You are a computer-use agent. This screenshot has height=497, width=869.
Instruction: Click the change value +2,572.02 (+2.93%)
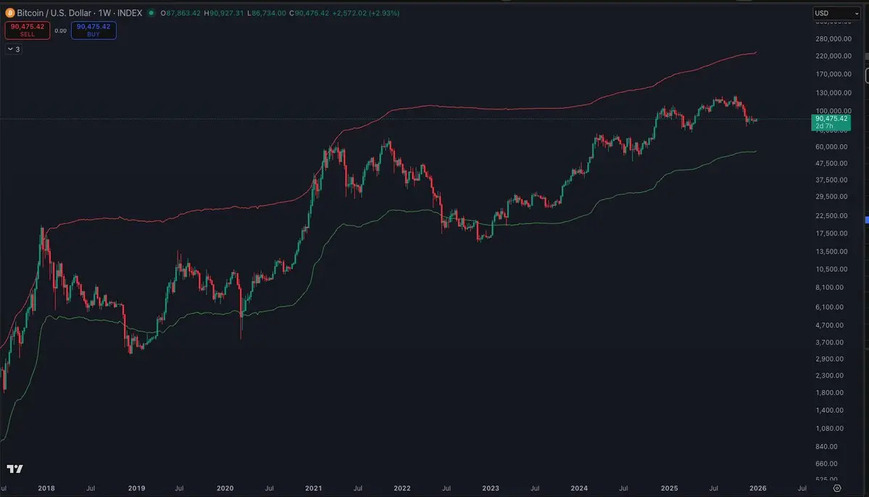tap(366, 13)
